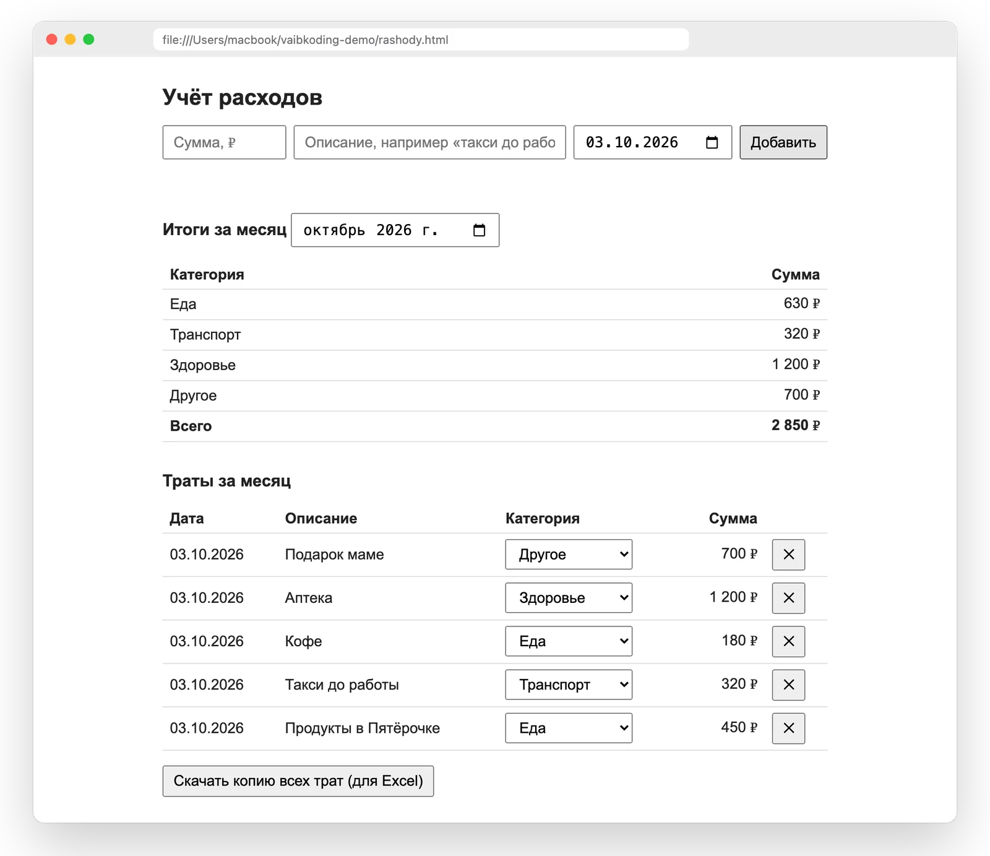Remove the Аптека expense row
Viewport: 990px width, 856px height.
coord(788,598)
